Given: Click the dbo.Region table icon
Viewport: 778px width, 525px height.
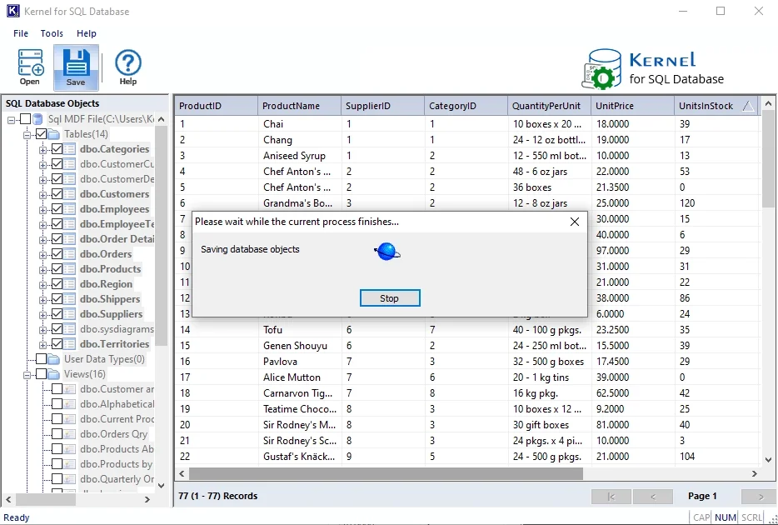Looking at the screenshot, I should [x=70, y=284].
